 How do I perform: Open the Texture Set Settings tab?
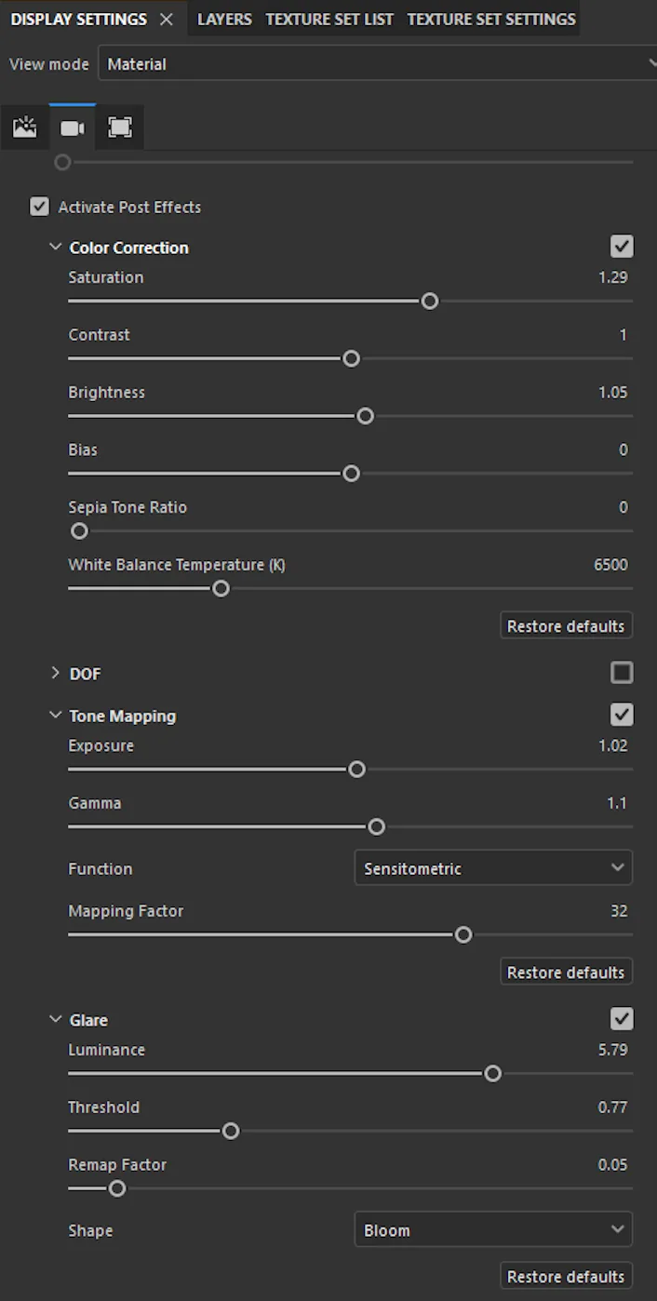[x=491, y=19]
